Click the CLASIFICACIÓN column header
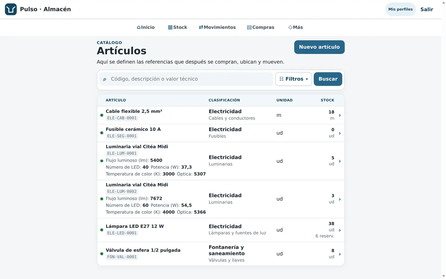The width and height of the screenshot is (446, 279). [224, 100]
